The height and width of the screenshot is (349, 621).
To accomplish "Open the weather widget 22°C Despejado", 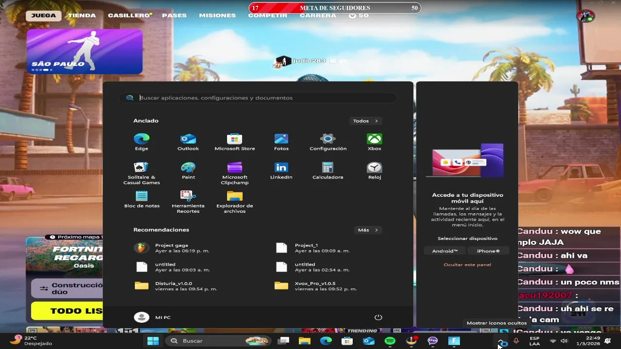I will tap(31, 340).
